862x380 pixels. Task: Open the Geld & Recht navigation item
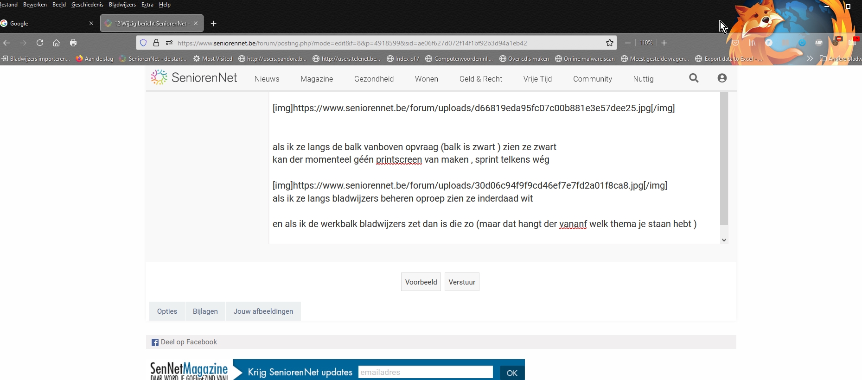coord(481,79)
